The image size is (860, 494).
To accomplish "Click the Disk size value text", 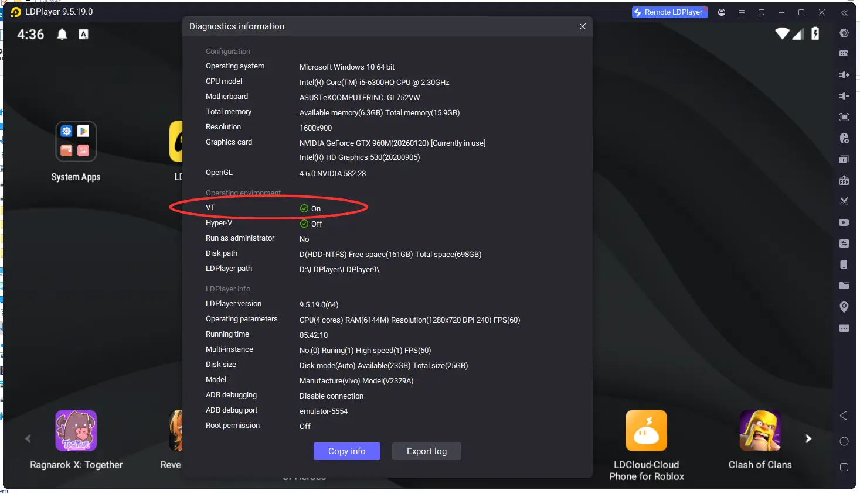I will pos(383,366).
